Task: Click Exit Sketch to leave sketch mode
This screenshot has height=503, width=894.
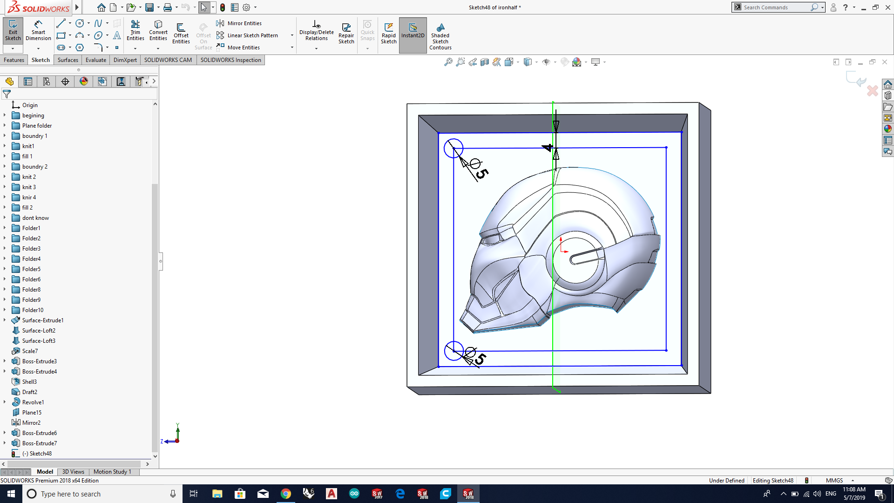Action: pyautogui.click(x=13, y=31)
